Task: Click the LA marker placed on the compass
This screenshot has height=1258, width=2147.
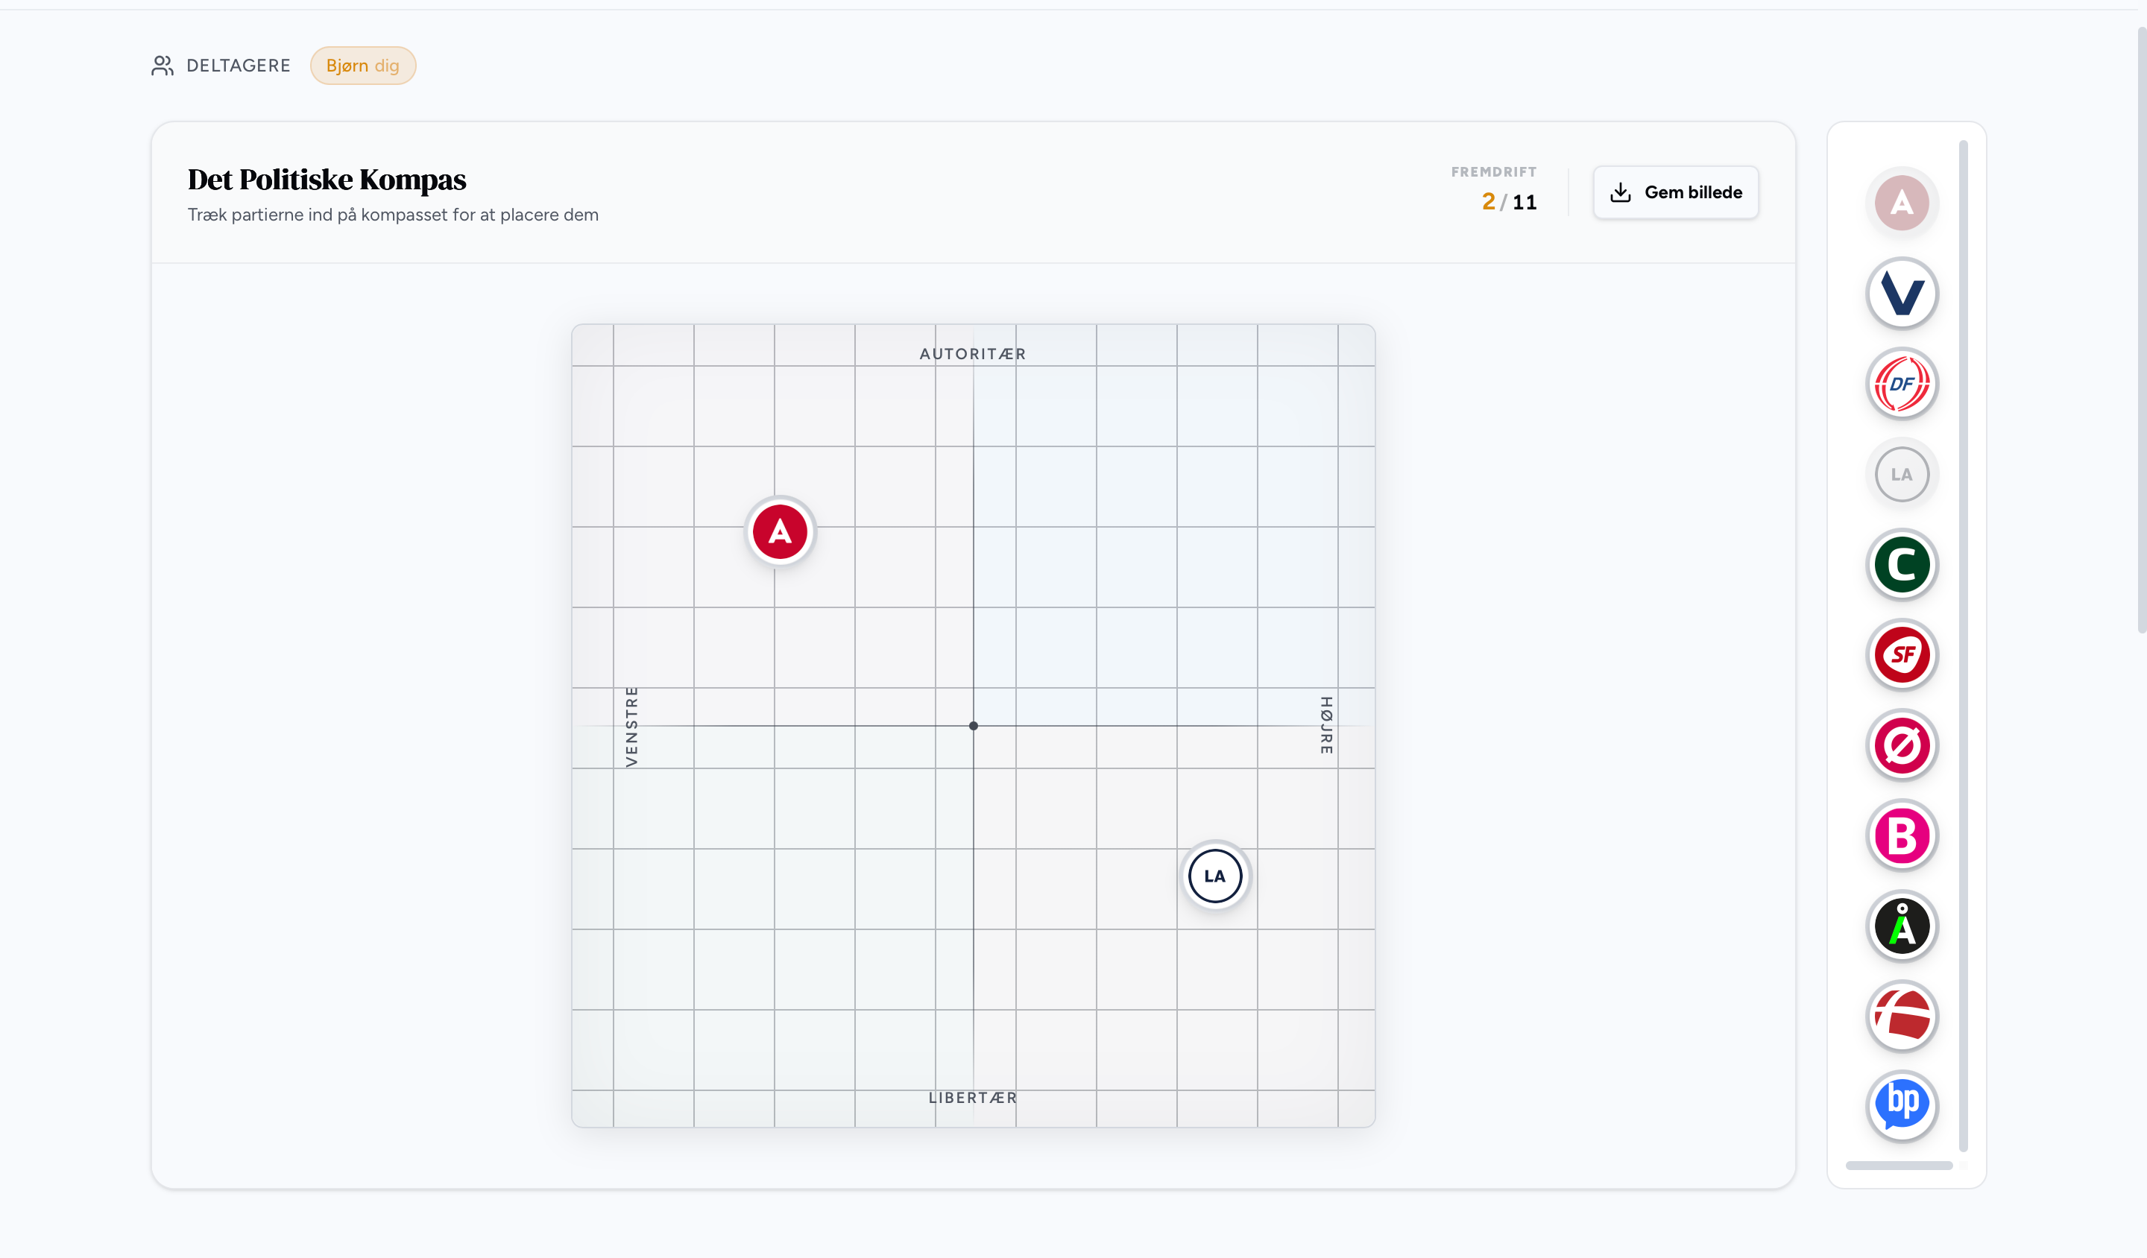Action: (1215, 876)
